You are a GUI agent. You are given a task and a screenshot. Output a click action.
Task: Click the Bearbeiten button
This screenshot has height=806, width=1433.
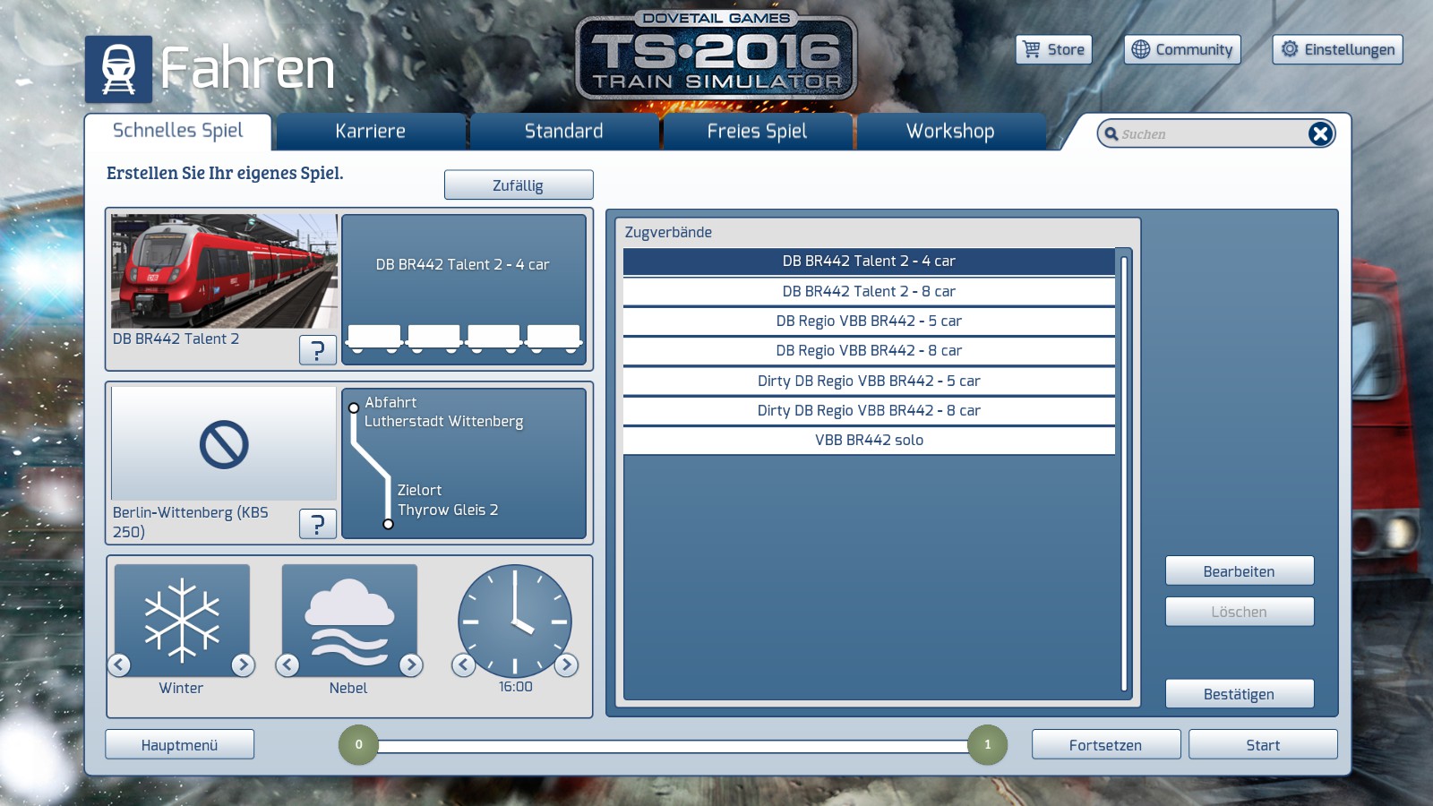[1240, 571]
